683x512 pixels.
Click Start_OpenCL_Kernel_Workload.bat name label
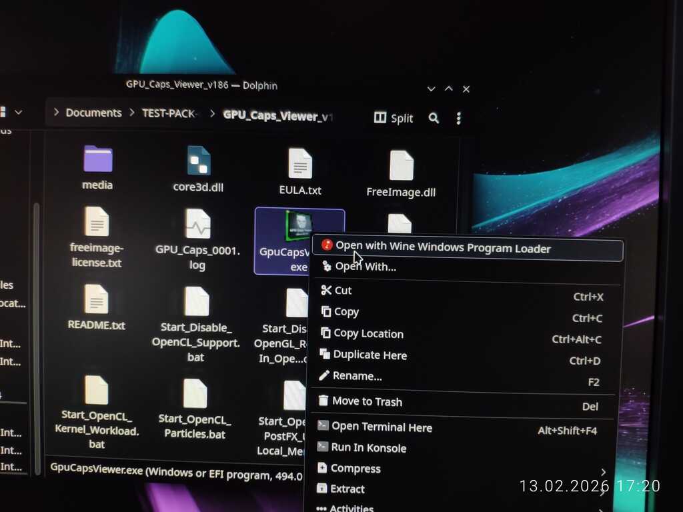point(97,429)
